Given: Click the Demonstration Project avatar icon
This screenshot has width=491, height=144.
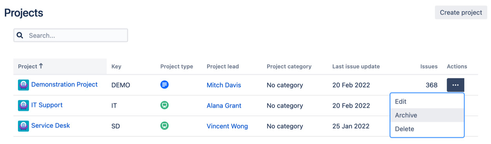Looking at the screenshot, I should point(24,85).
